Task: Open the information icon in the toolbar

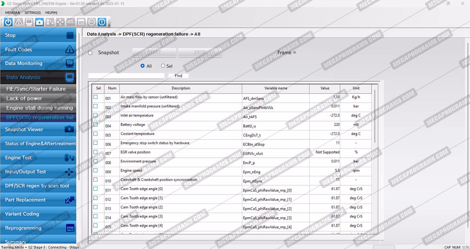Action: pyautogui.click(x=102, y=22)
